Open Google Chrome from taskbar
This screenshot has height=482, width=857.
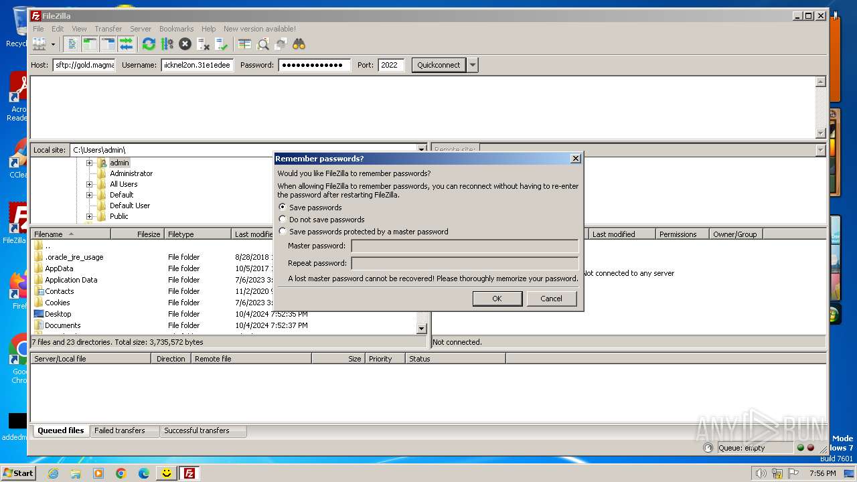[121, 473]
